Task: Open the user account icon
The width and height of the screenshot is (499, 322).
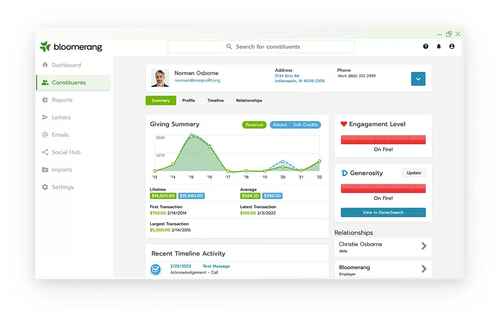Action: (452, 47)
